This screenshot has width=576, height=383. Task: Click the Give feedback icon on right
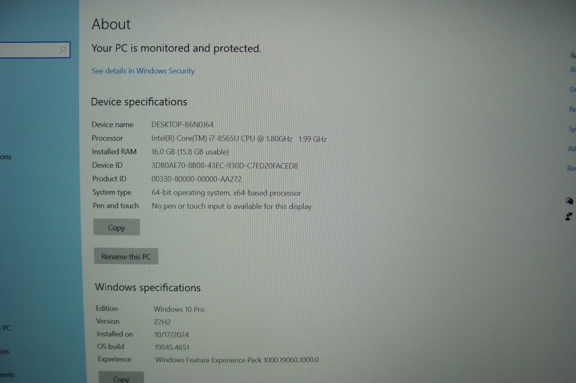point(569,217)
